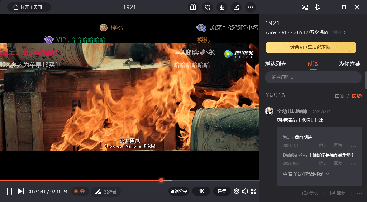
Task: Click the gift icon in title bar
Action: click(193, 7)
